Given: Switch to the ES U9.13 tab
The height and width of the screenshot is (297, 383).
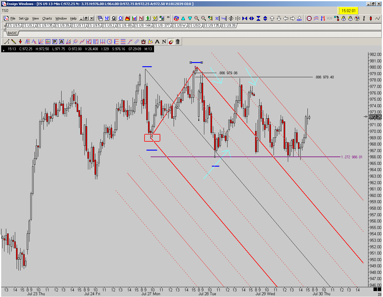Looking at the screenshot, I should point(79,26).
